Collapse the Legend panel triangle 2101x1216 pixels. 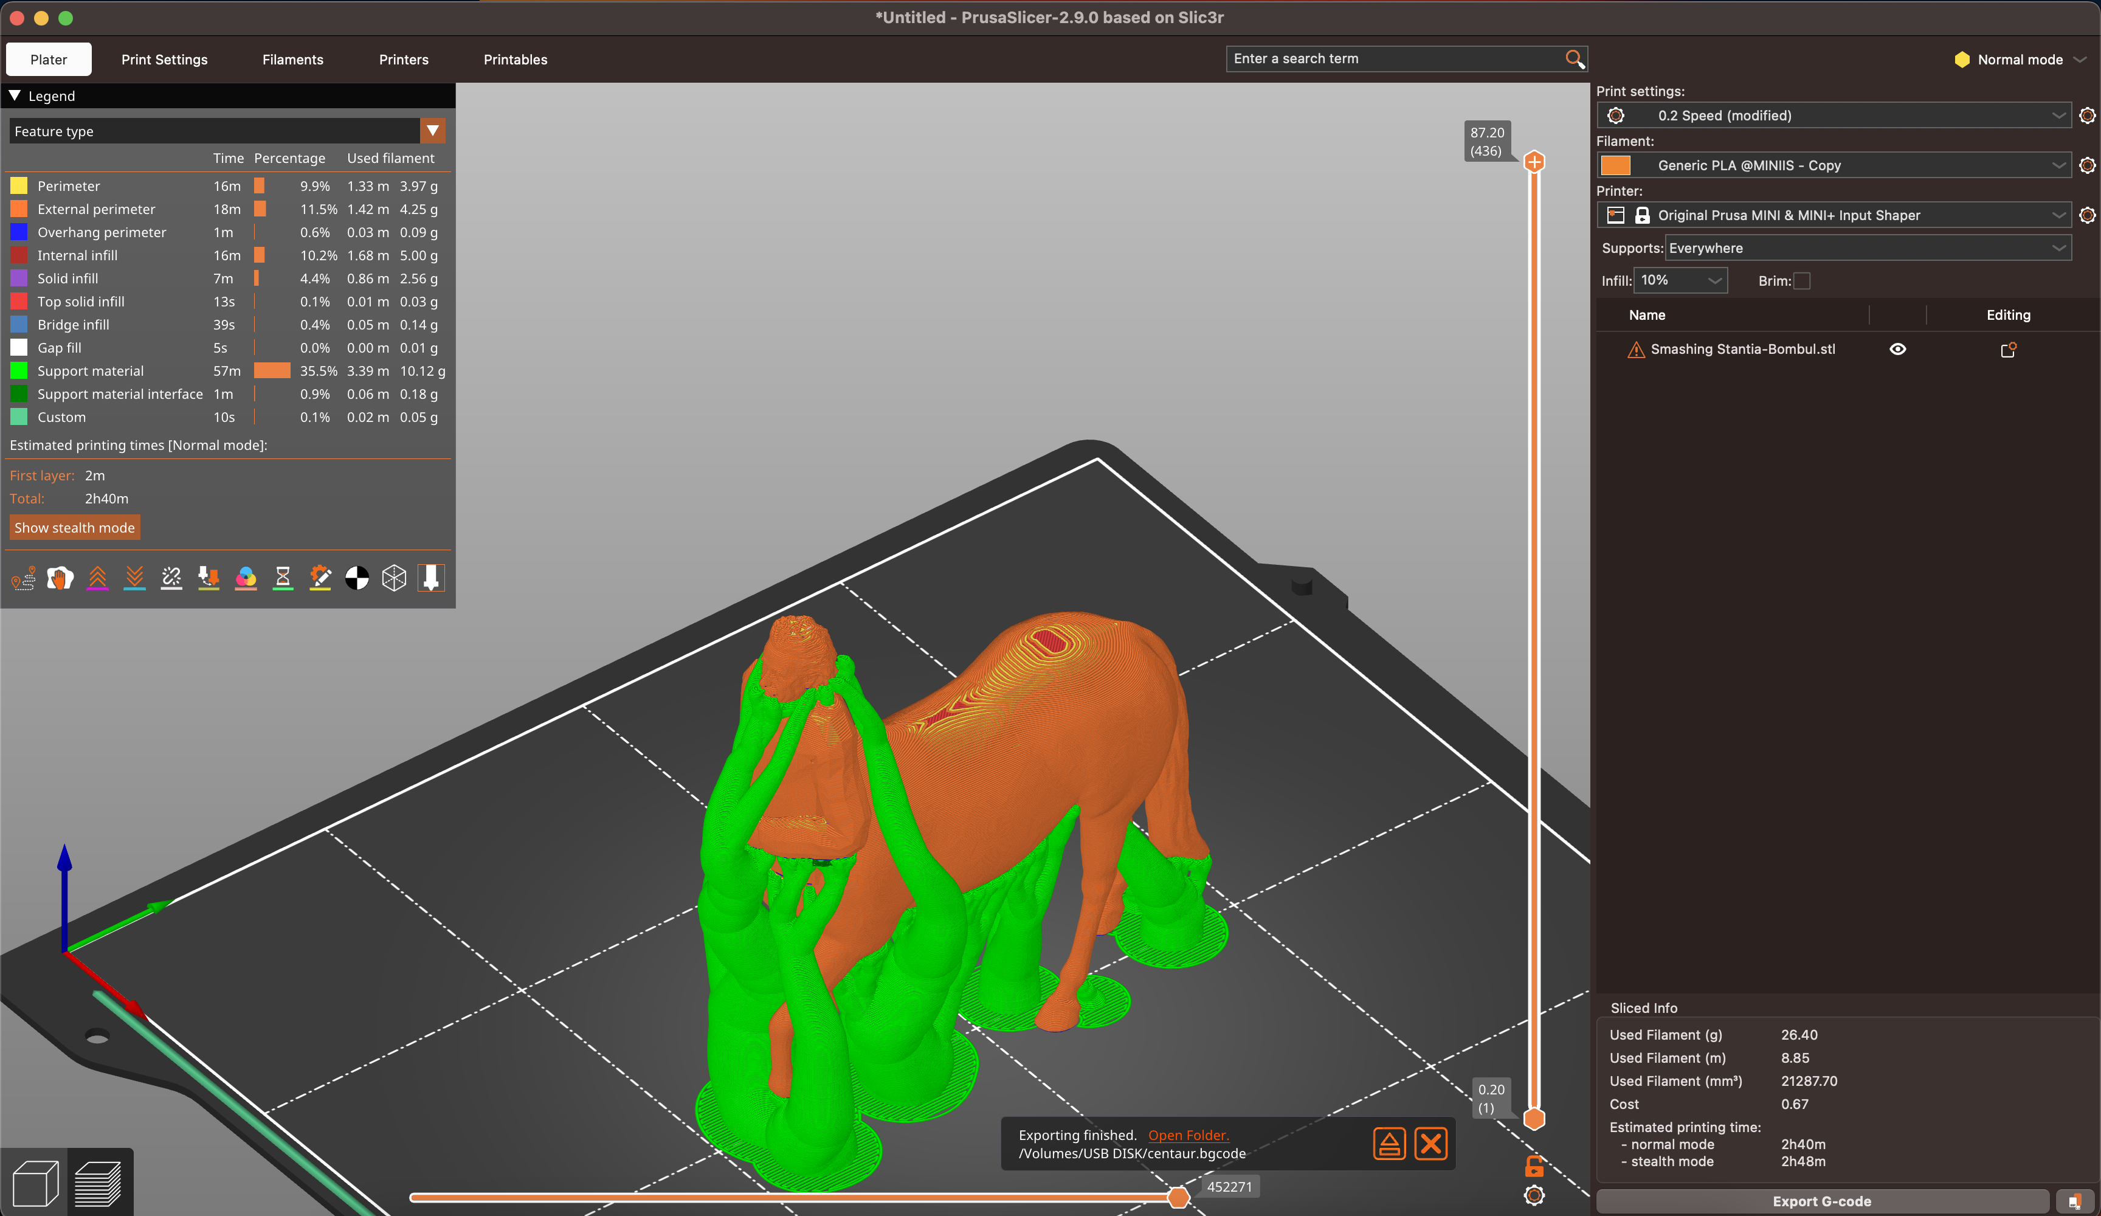(15, 96)
